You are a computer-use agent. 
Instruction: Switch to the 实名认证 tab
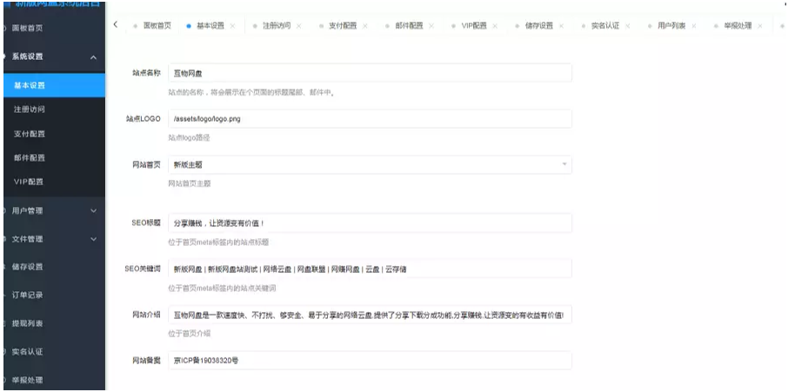click(605, 25)
